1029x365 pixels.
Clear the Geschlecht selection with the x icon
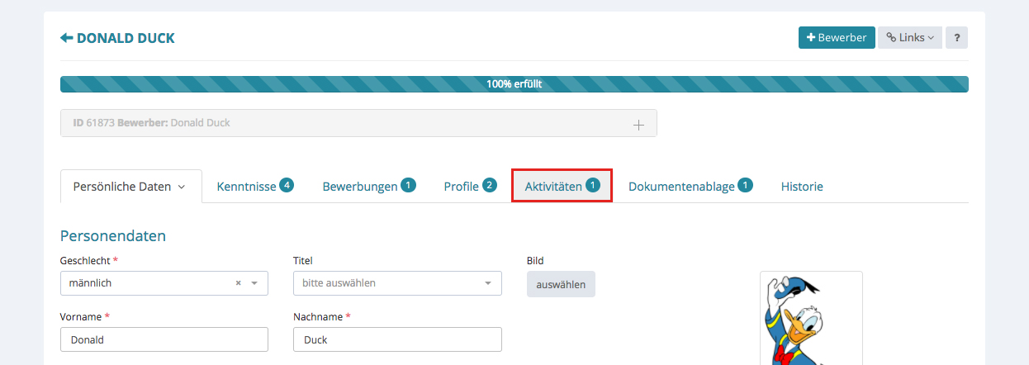pyautogui.click(x=238, y=283)
